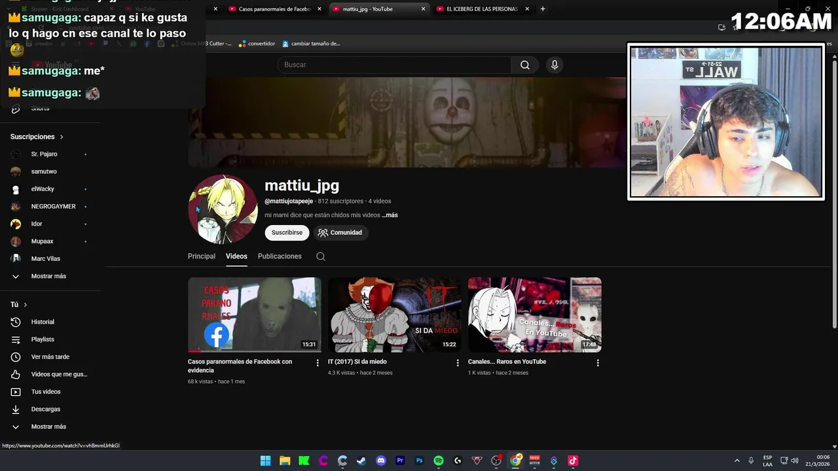838x471 pixels.
Task: Search within the channel using magnifier icon
Action: pyautogui.click(x=321, y=256)
